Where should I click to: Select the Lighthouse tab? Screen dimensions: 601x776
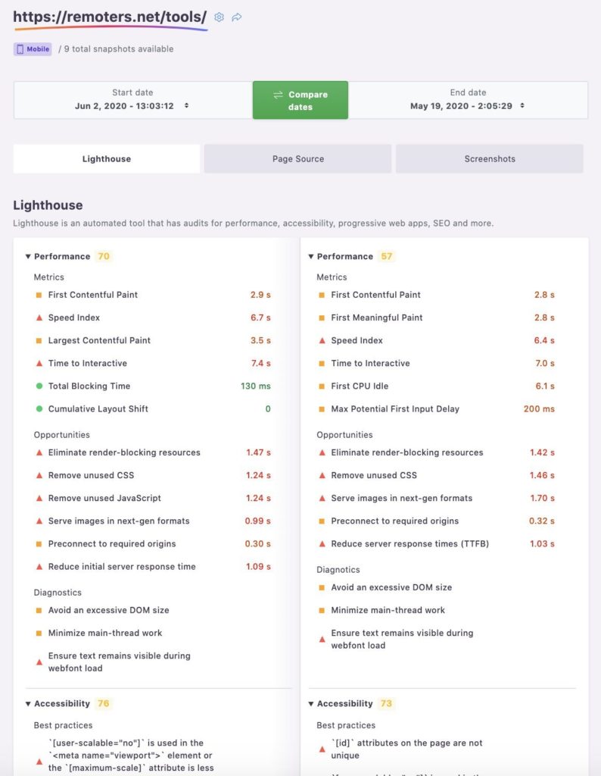pos(107,159)
